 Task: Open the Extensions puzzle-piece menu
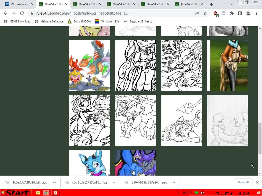click(x=232, y=13)
